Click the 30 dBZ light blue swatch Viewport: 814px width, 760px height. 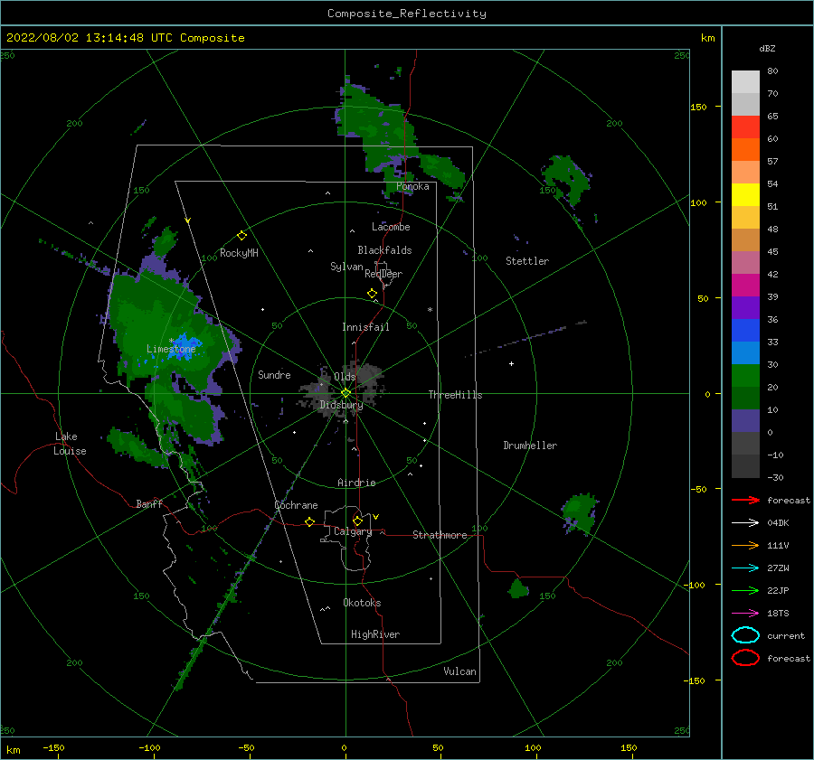745,352
